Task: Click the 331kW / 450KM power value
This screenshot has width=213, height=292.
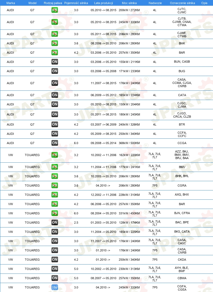Action: point(129,213)
